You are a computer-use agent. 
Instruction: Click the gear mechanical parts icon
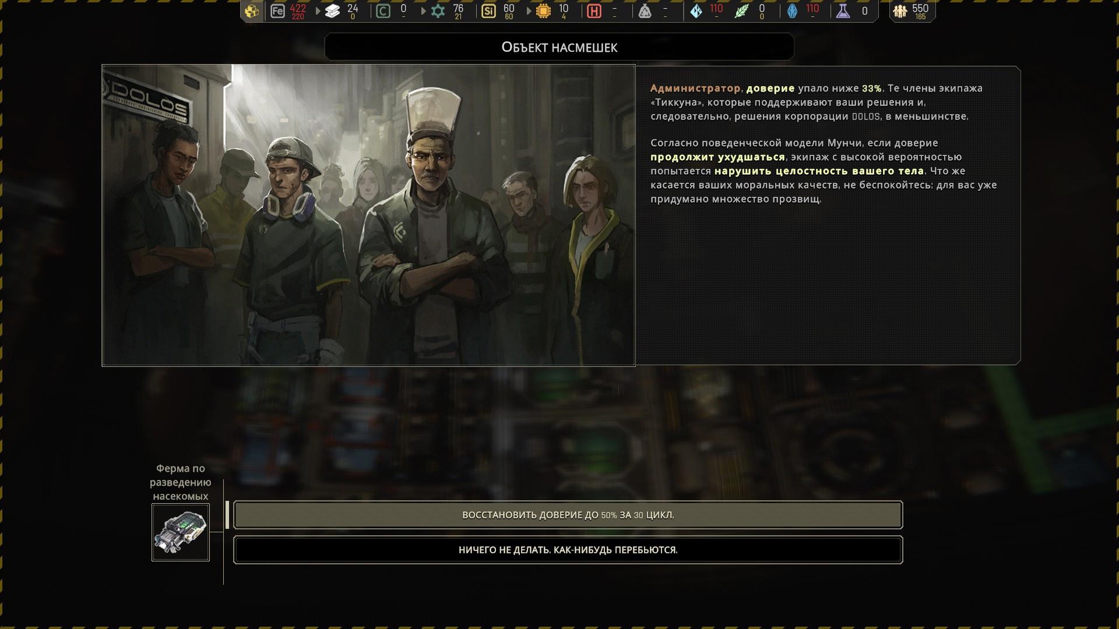coord(438,11)
